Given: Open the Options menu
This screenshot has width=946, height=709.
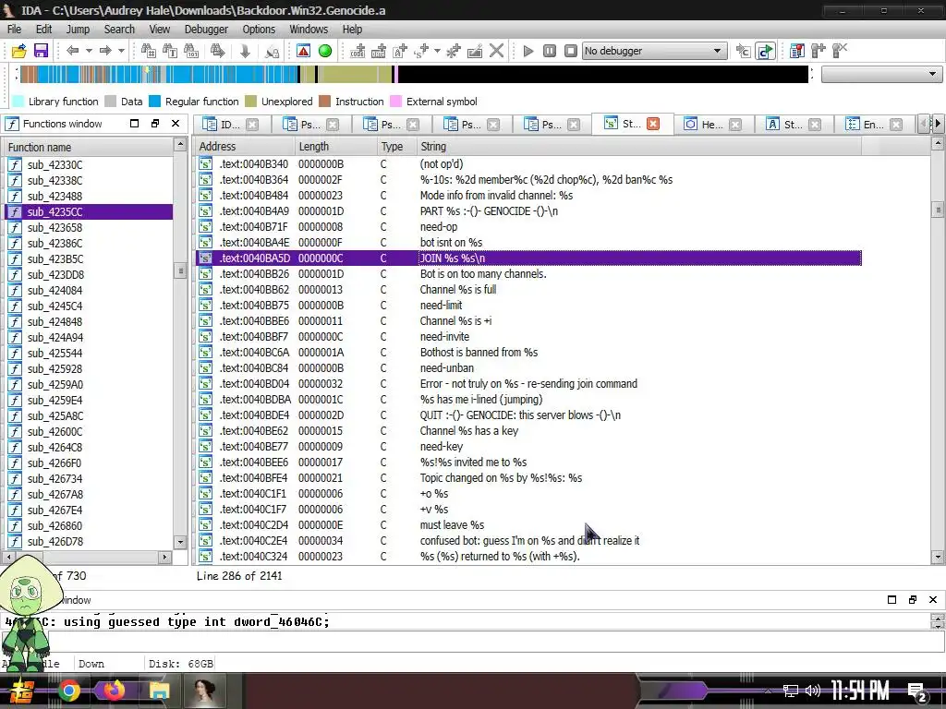Looking at the screenshot, I should tap(259, 29).
